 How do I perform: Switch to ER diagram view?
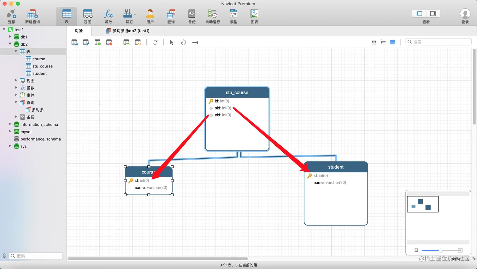[x=392, y=42]
